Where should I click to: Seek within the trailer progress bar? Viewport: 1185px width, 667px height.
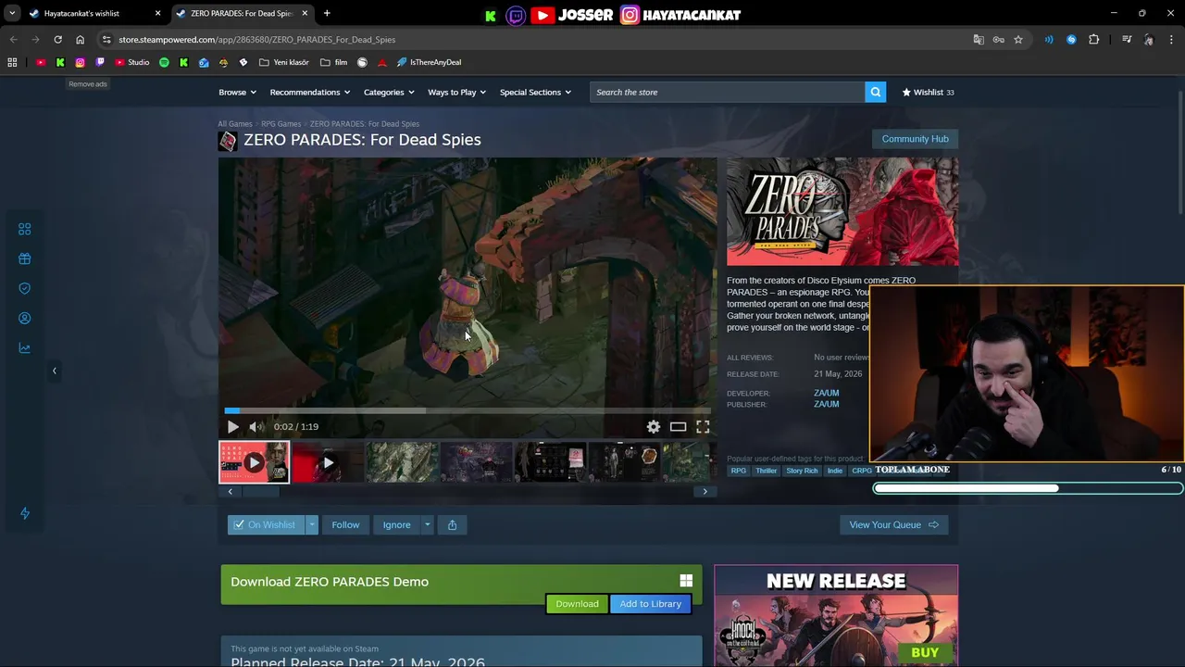click(468, 410)
